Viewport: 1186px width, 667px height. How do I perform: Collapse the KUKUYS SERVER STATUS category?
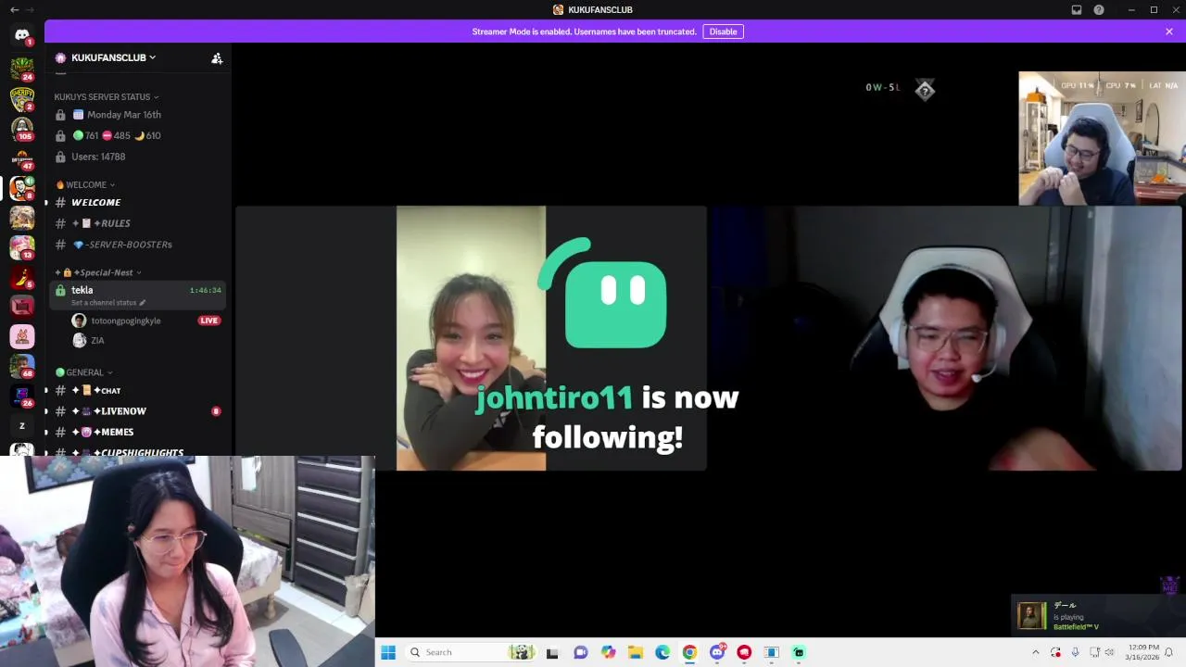click(107, 96)
